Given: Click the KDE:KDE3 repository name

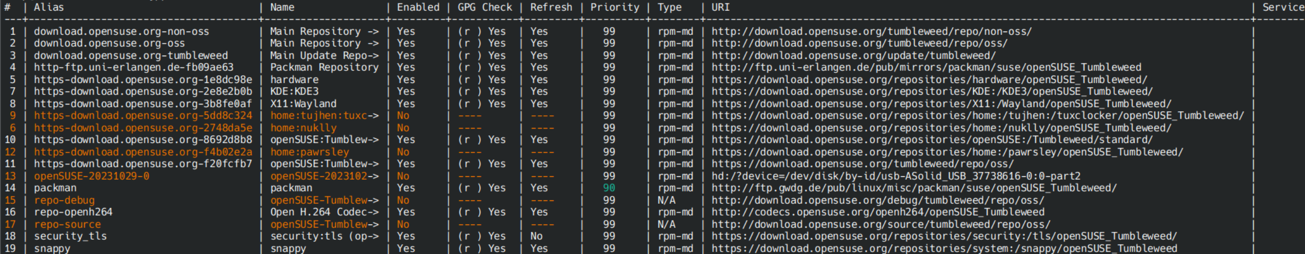Looking at the screenshot, I should pos(294,92).
